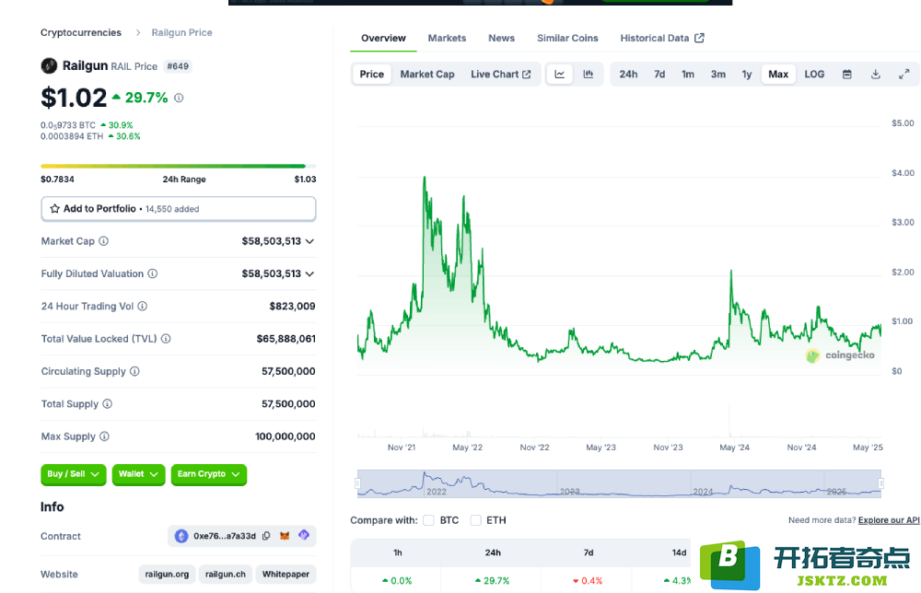The width and height of the screenshot is (921, 593).
Task: Click the info icon beside 29.7% change
Action: pos(179,98)
